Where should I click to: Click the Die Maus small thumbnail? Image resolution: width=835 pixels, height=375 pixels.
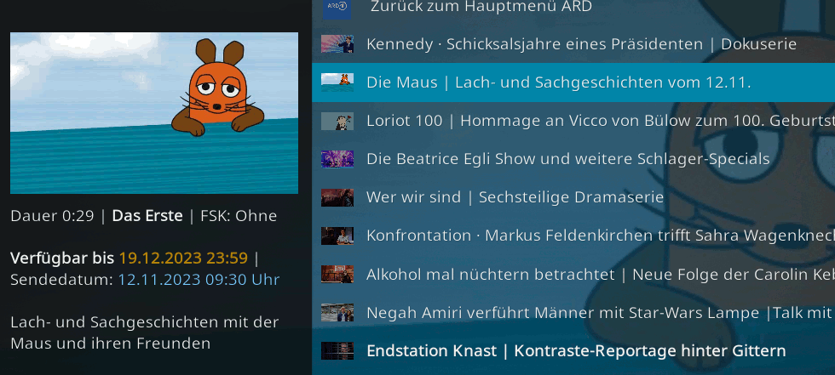click(x=337, y=82)
